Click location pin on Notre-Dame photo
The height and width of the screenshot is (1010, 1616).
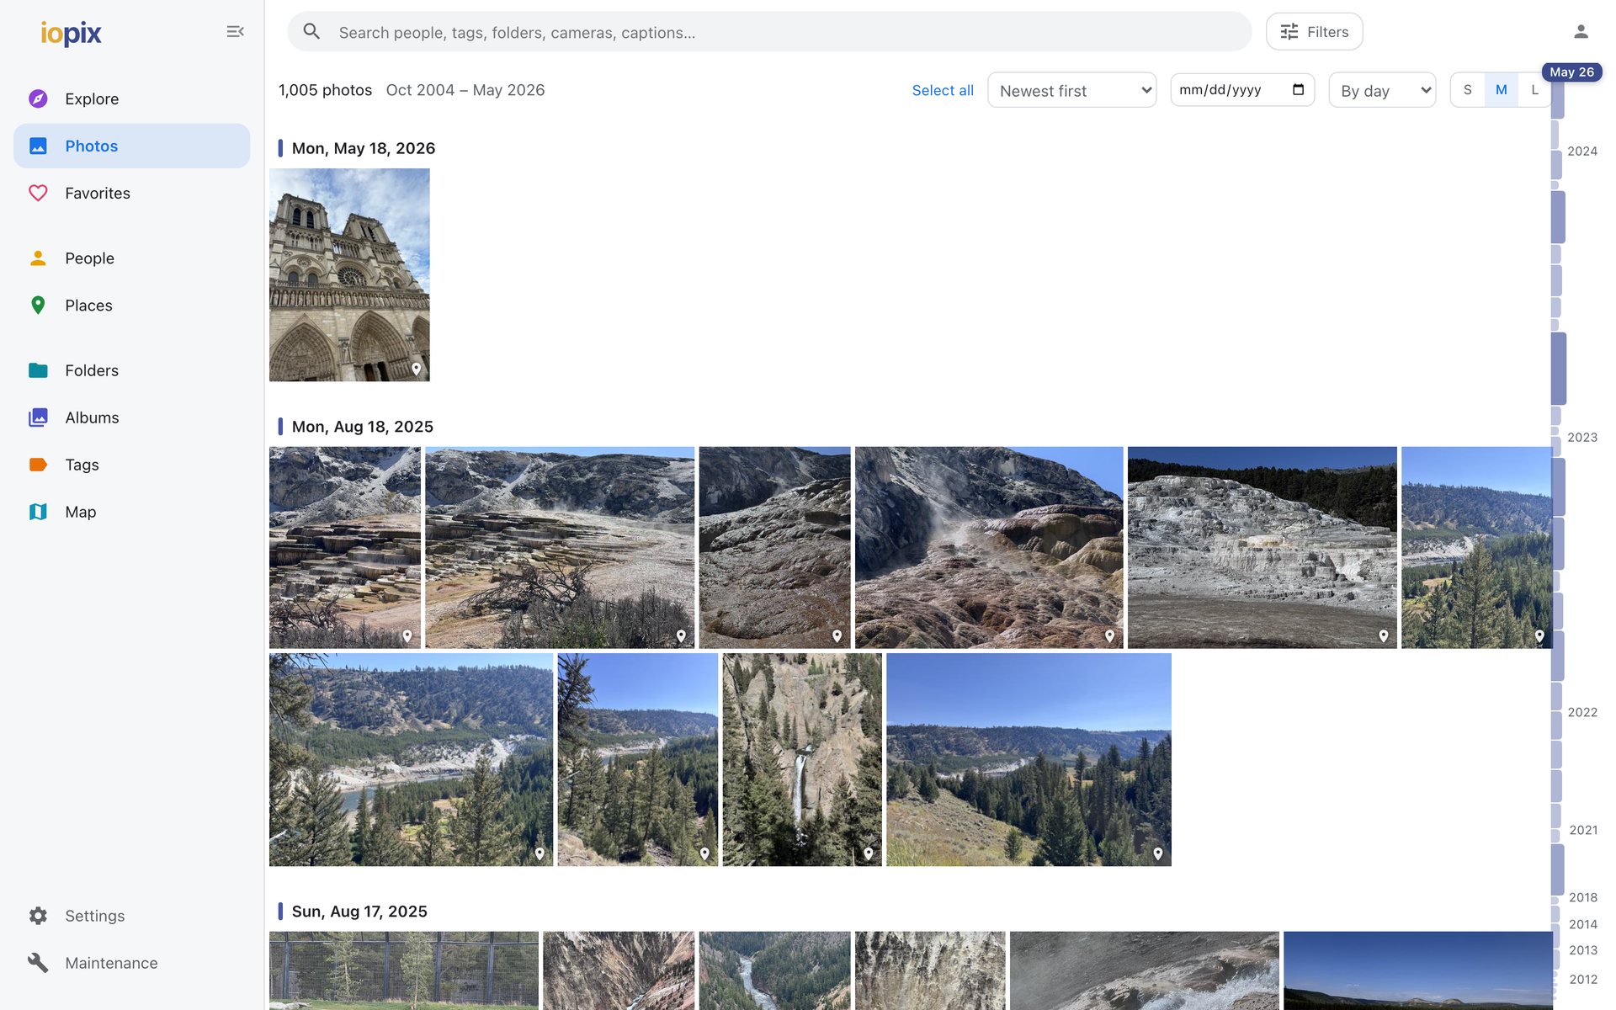tap(416, 369)
